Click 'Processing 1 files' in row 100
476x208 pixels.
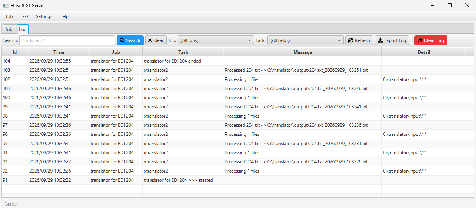click(242, 98)
